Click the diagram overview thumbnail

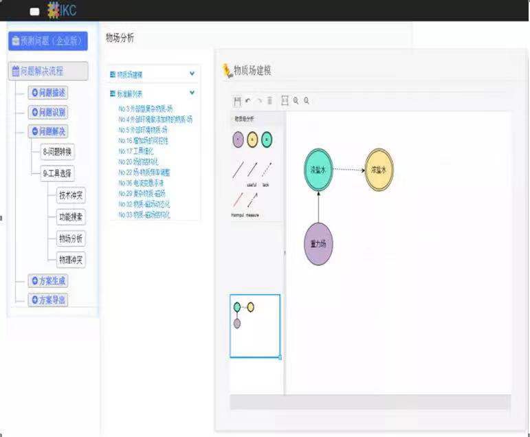[255, 326]
